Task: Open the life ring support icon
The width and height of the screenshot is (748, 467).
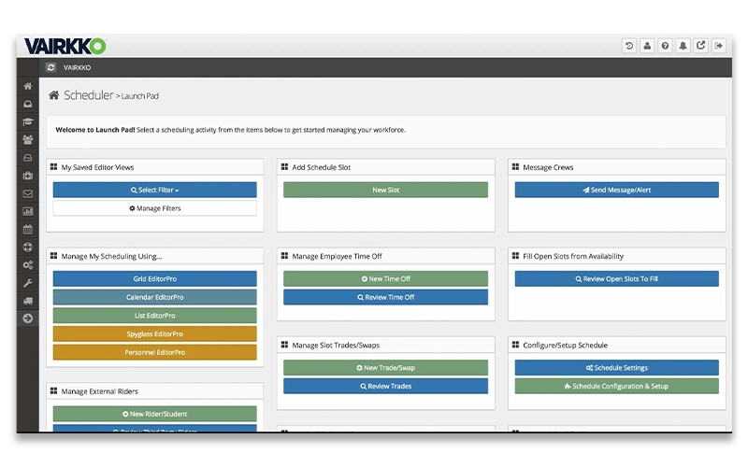Action: click(x=28, y=247)
